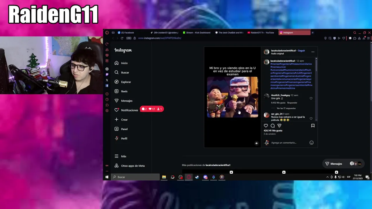This screenshot has width=372, height=209.
Task: Click Crear plus in sidebar
Action: tap(121, 120)
